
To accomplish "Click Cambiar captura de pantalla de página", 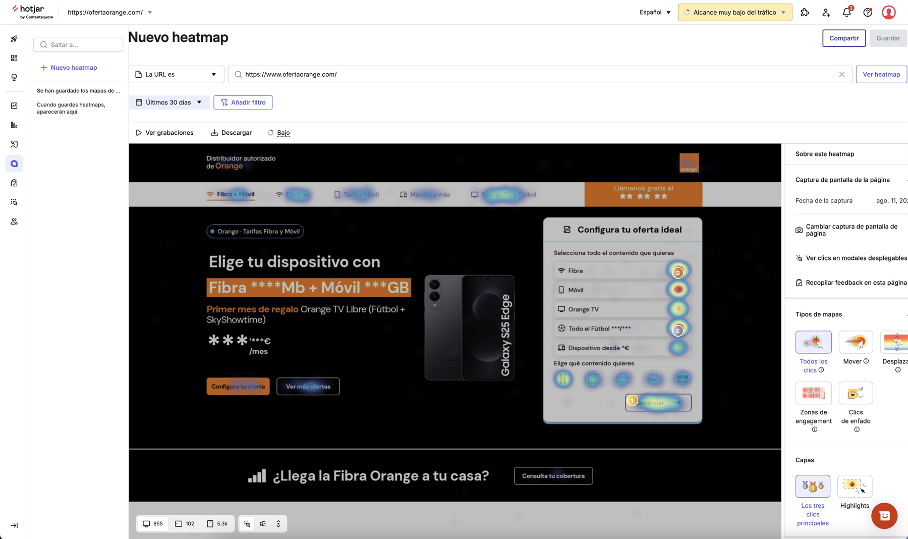I will (x=852, y=230).
